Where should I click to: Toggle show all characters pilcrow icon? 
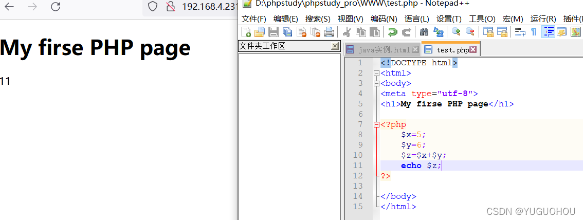click(x=534, y=32)
